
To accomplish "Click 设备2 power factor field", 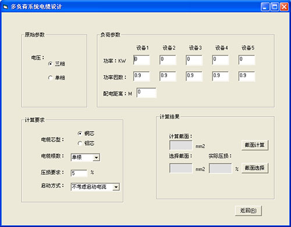I will click(x=168, y=76).
